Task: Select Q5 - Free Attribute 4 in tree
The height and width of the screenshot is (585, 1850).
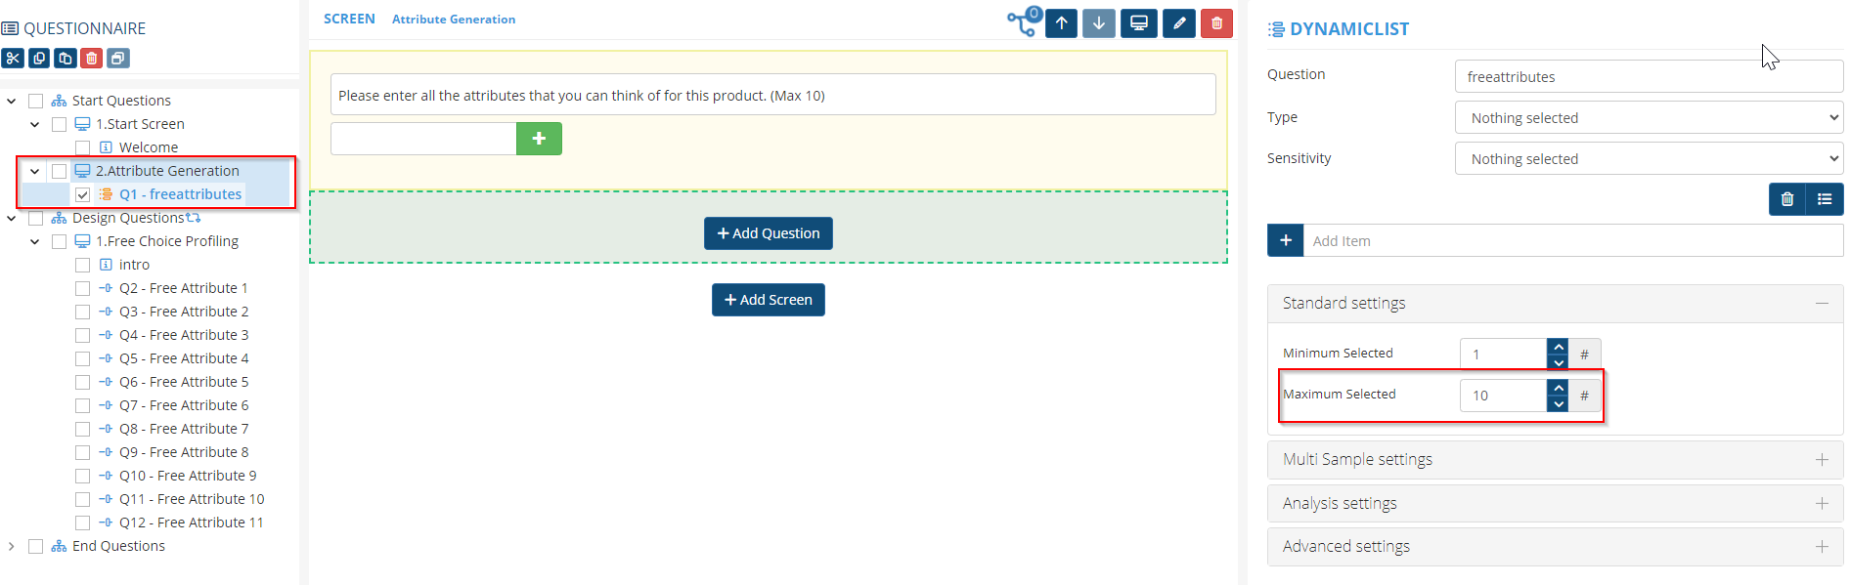Action: tap(184, 358)
